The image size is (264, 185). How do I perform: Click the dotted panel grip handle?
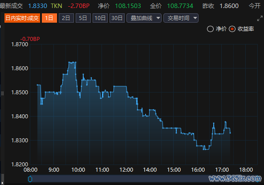point(2,93)
